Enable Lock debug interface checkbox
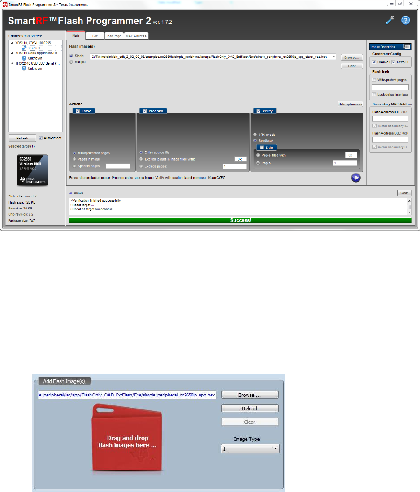Screen dimensions: 420x492 click(374, 95)
